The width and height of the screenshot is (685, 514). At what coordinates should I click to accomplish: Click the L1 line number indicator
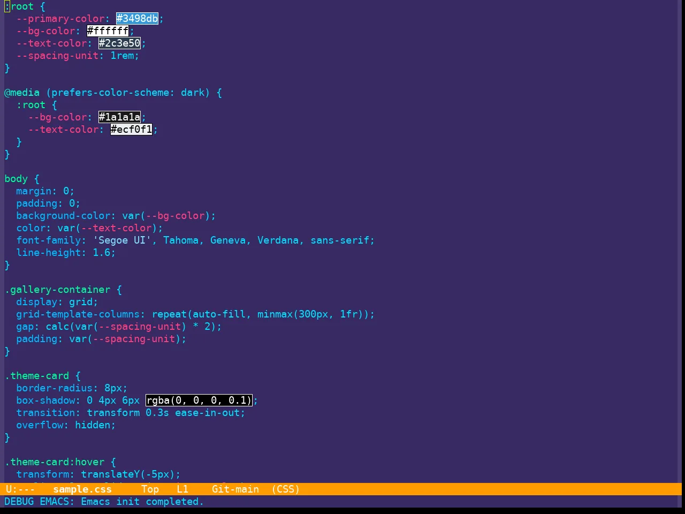[182, 489]
